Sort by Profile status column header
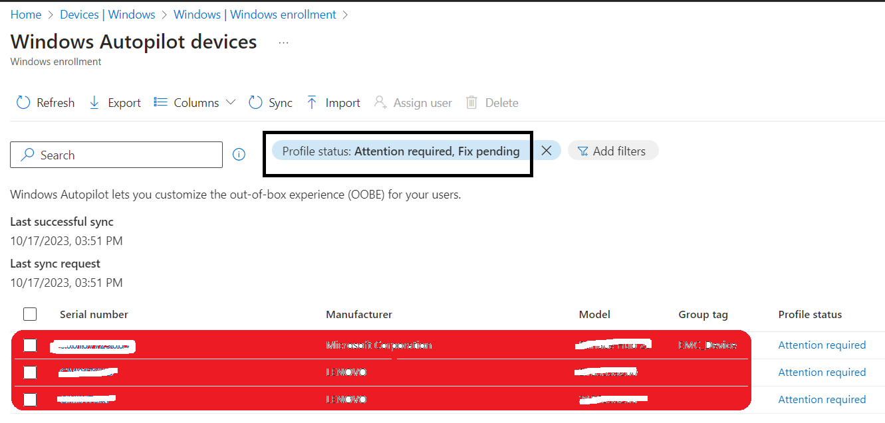 (x=810, y=315)
